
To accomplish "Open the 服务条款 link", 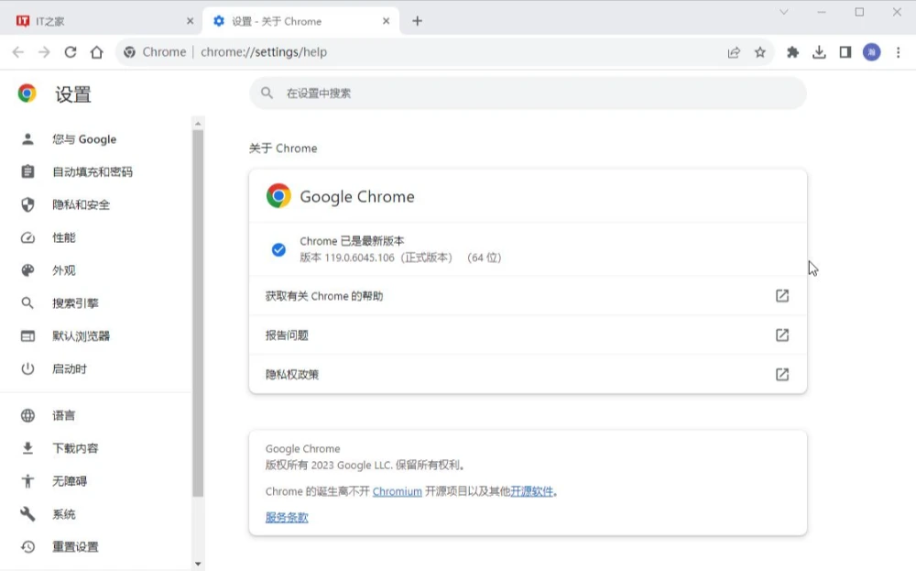I will [x=287, y=517].
